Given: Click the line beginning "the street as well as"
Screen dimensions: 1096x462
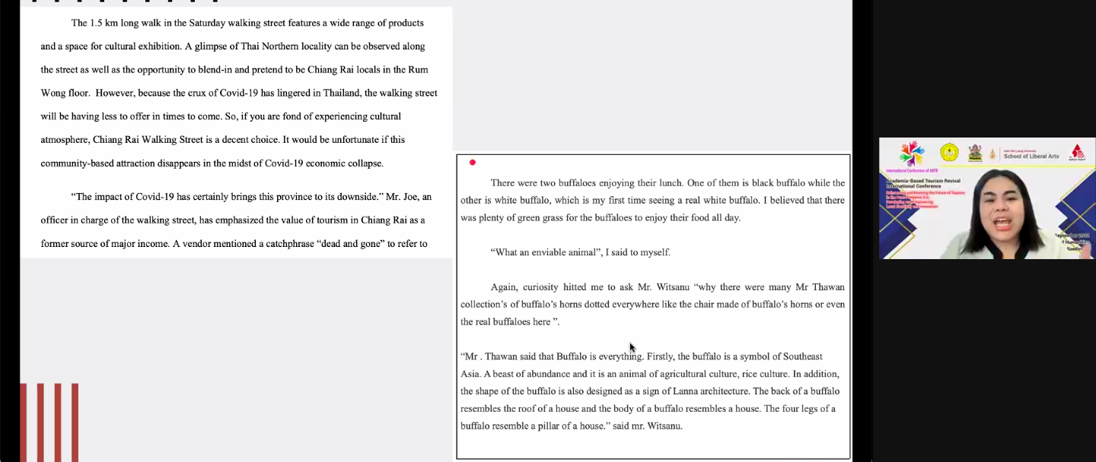Looking at the screenshot, I should coord(234,70).
